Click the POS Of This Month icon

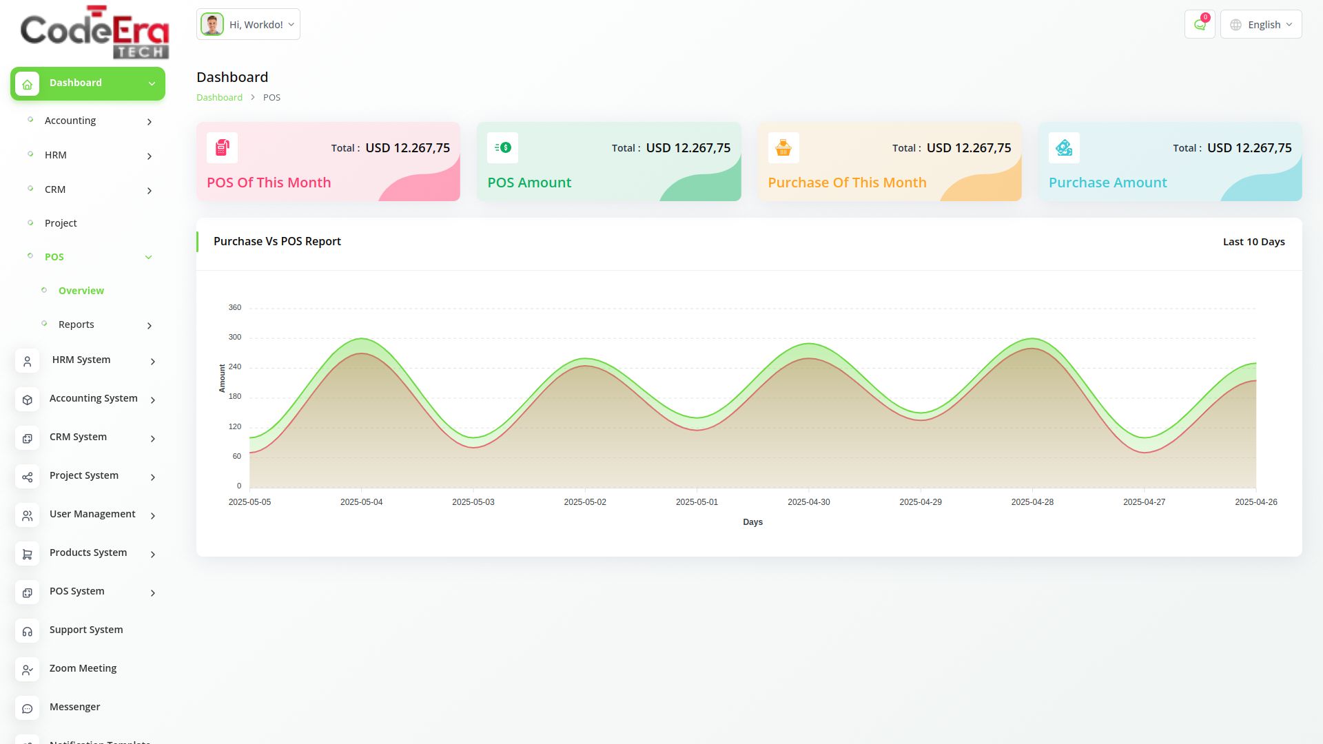[222, 147]
